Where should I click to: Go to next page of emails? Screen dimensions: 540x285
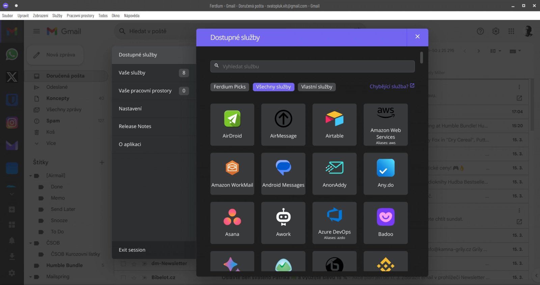(479, 51)
